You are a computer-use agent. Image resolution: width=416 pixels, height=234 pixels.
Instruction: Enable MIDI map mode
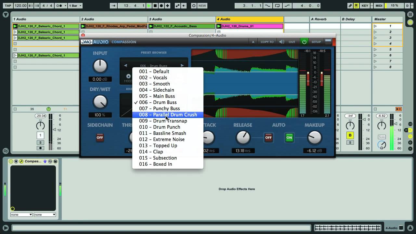click(379, 6)
